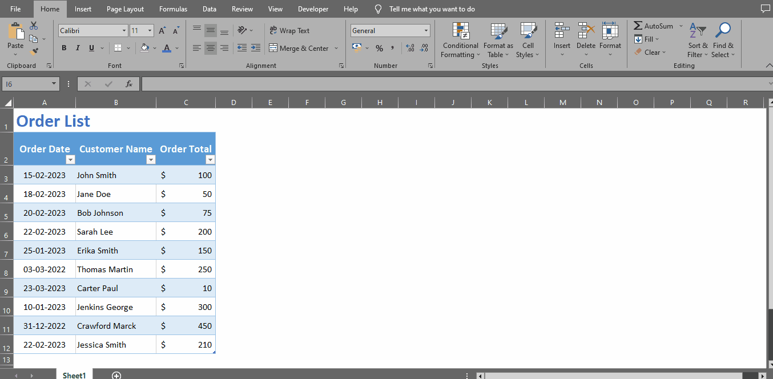Toggle underline formatting

pyautogui.click(x=91, y=47)
